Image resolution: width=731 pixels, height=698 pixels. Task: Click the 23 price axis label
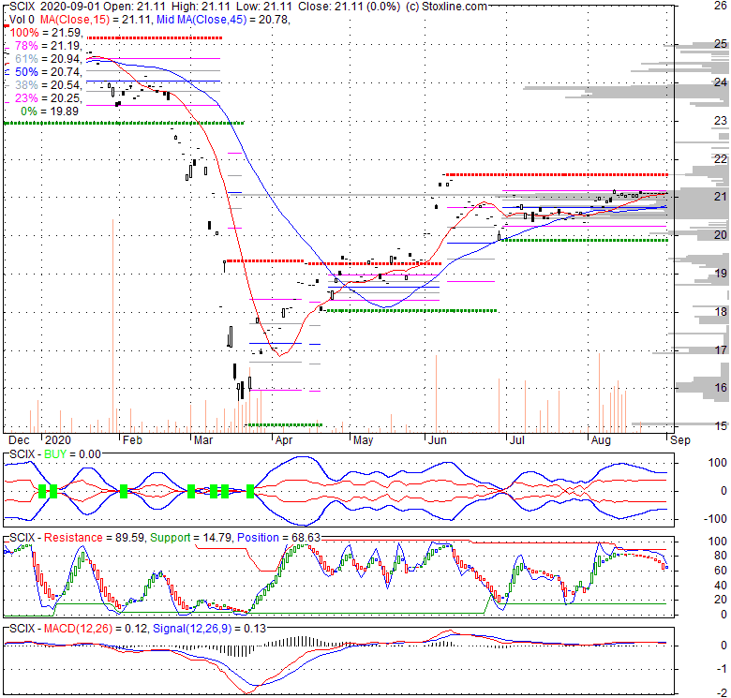(x=721, y=120)
